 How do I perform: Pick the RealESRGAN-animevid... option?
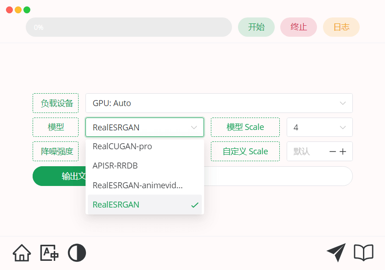coord(145,185)
